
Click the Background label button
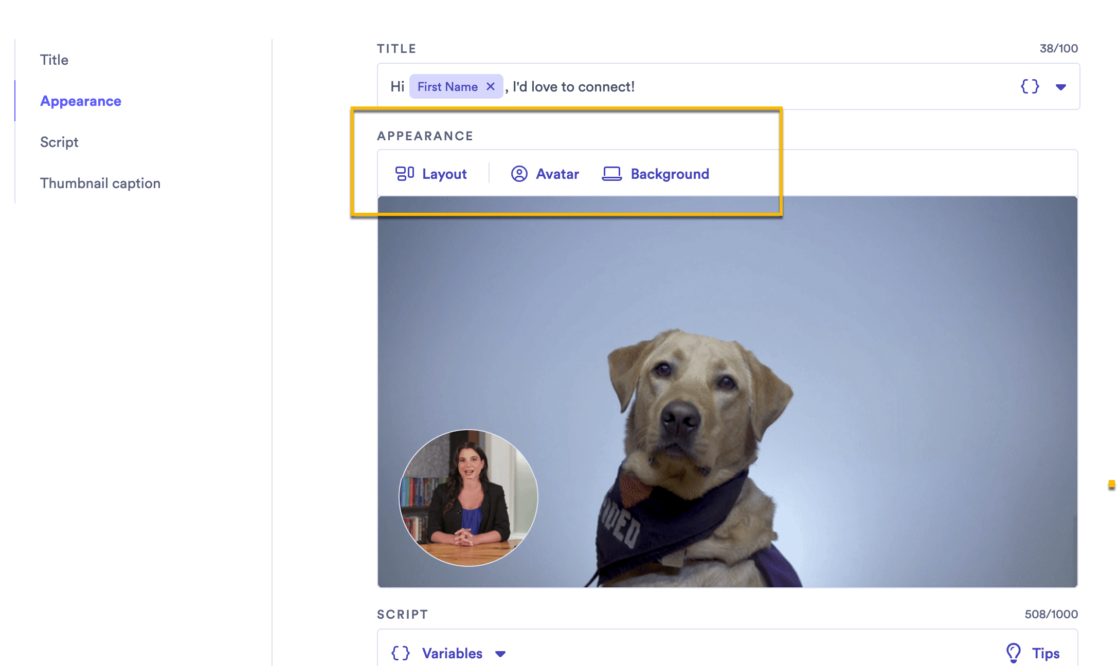(670, 174)
